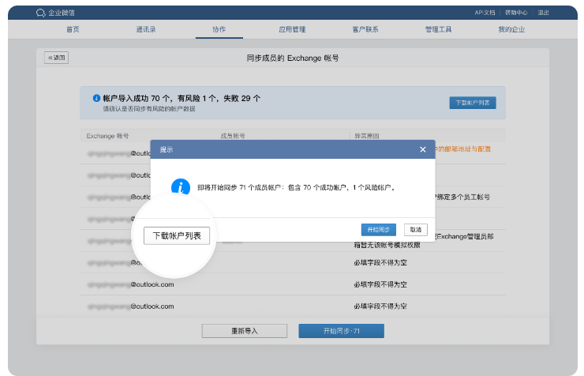Click the 重新导入 button
This screenshot has height=376, width=584.
[244, 330]
